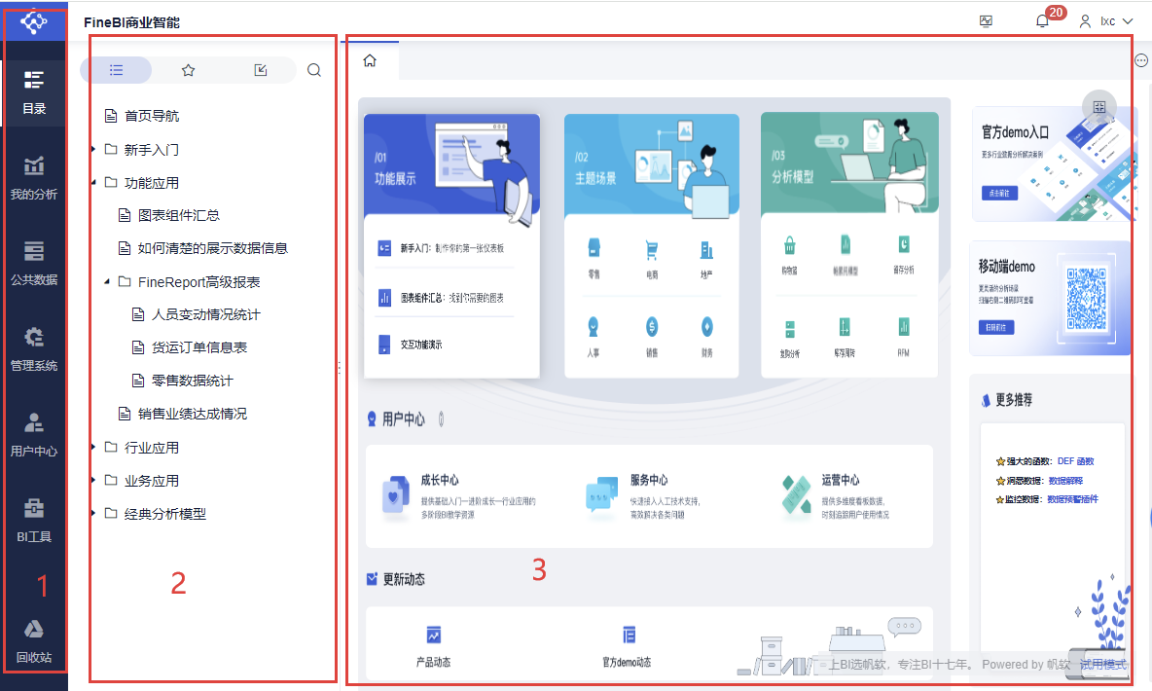This screenshot has width=1152, height=691.
Task: Click the search magnifier in directory panel
Action: pos(313,70)
